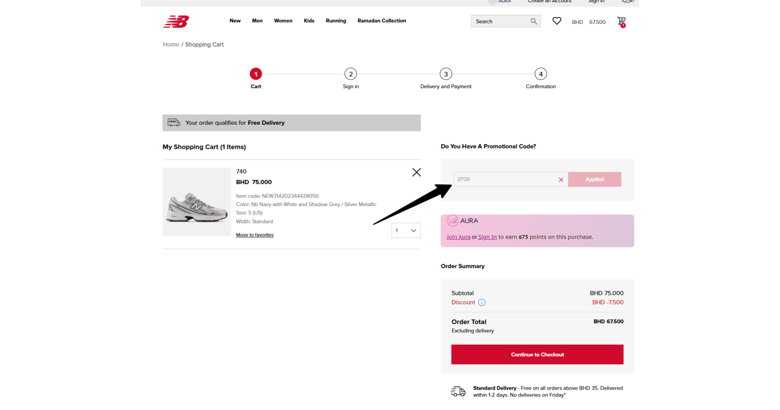Click the standard delivery truck icon
The image size is (780, 410).
pos(458,391)
